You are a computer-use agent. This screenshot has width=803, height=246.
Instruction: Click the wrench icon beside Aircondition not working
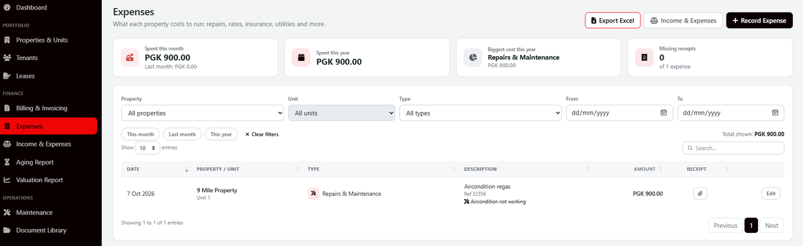tap(467, 202)
